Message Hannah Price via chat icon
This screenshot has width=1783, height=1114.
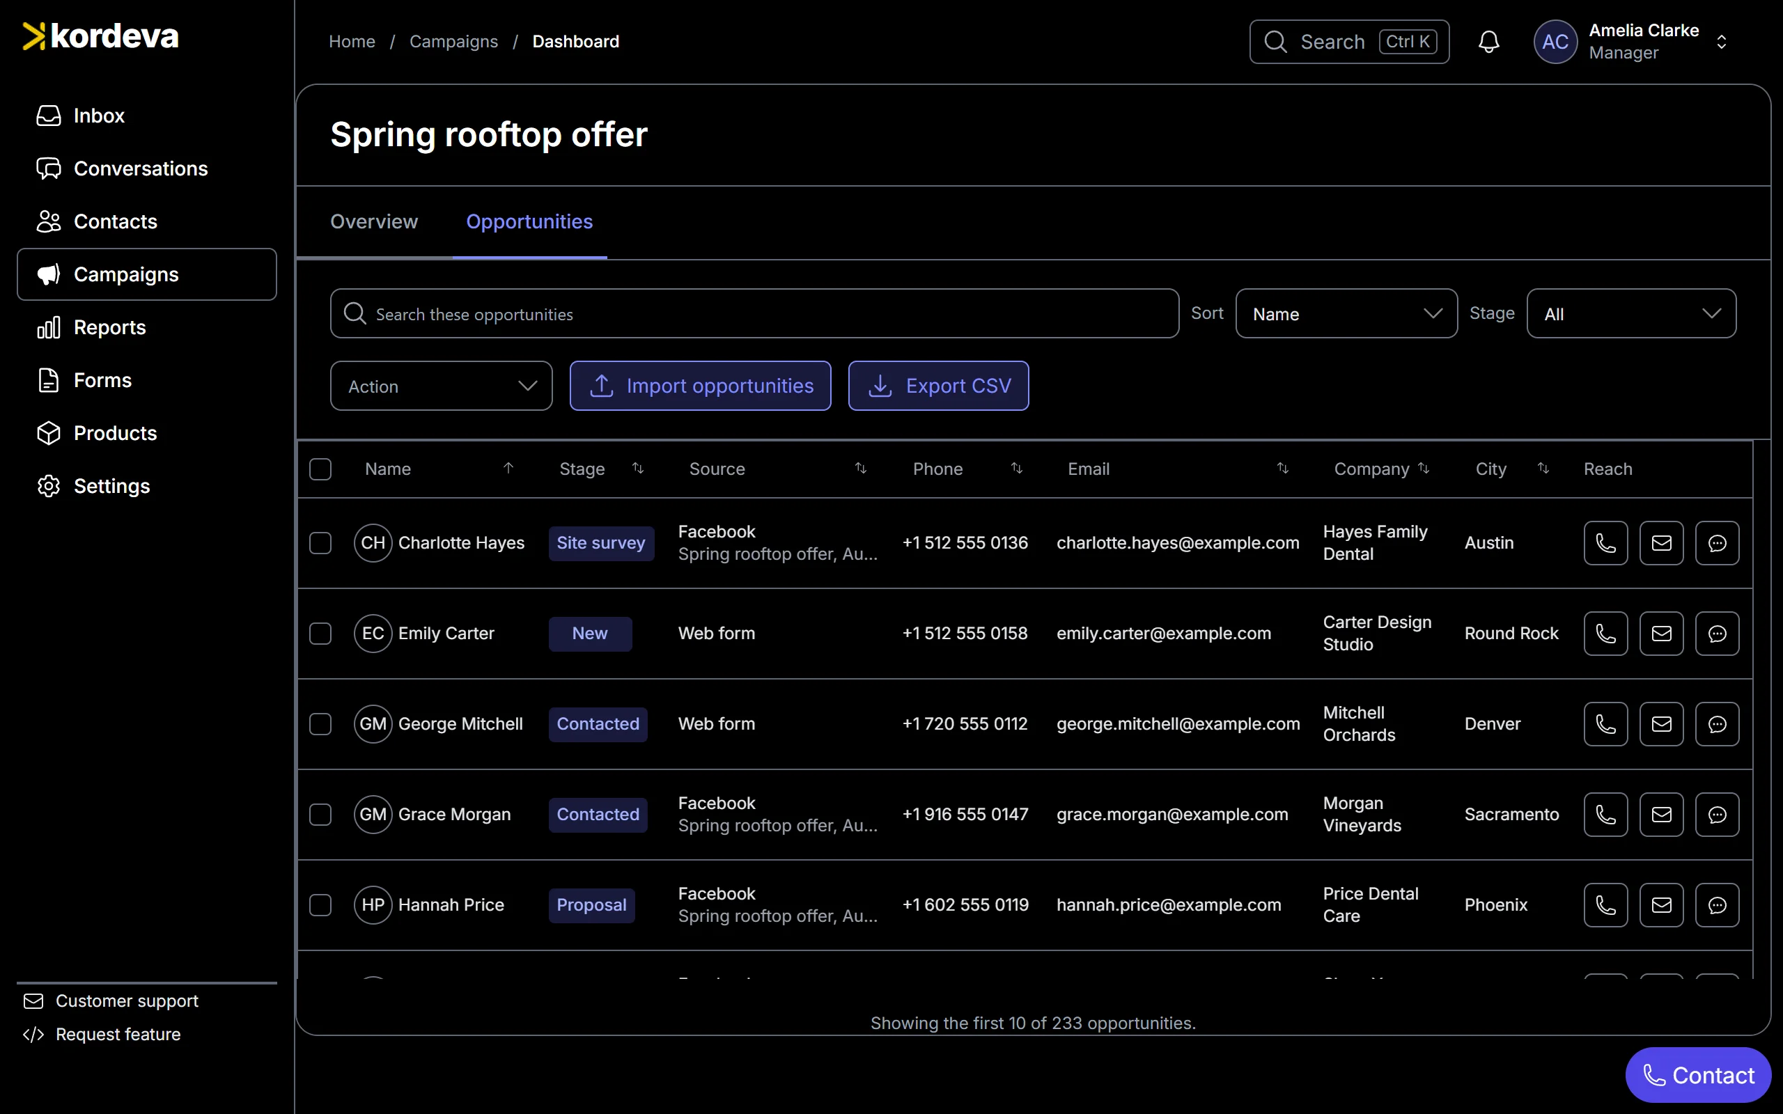click(x=1717, y=906)
